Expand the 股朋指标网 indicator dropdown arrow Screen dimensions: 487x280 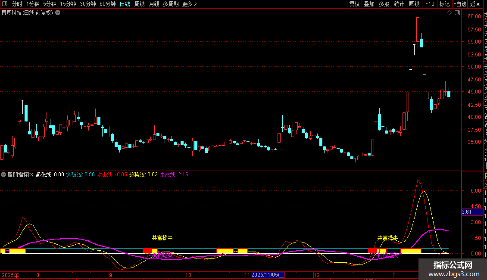(3, 174)
